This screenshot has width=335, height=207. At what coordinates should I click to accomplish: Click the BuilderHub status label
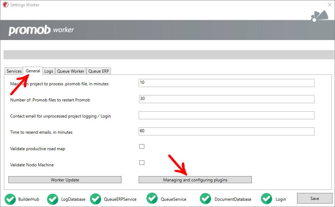[x=29, y=199]
